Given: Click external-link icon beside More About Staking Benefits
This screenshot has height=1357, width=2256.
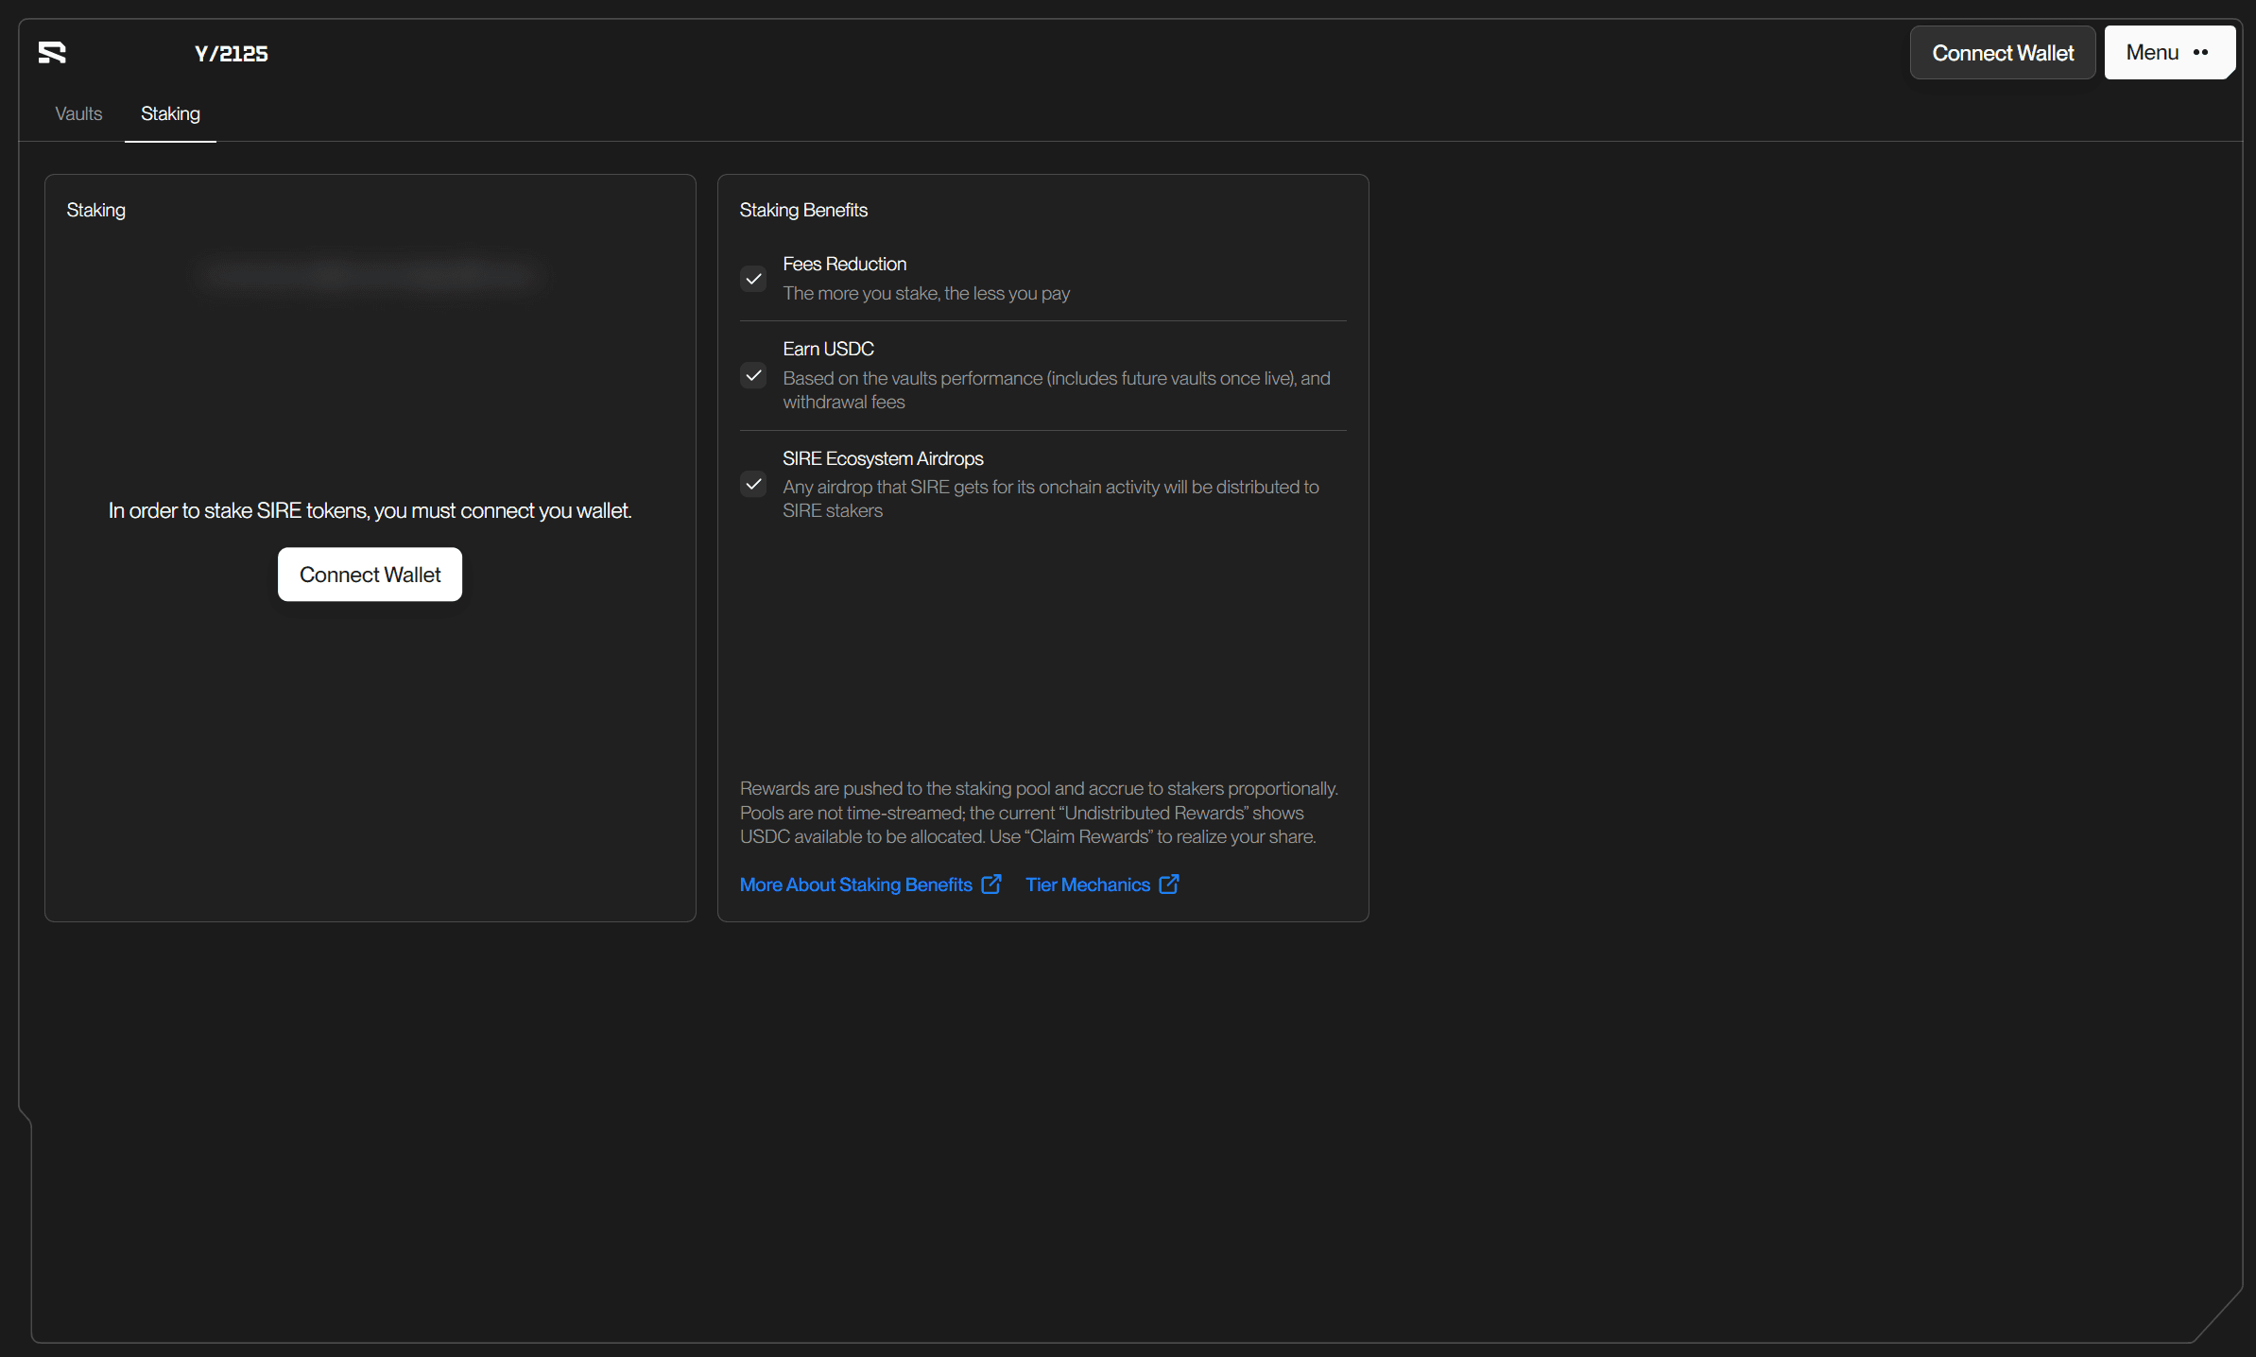Looking at the screenshot, I should (x=990, y=885).
